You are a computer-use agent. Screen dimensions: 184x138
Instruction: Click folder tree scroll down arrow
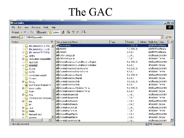coord(53,117)
